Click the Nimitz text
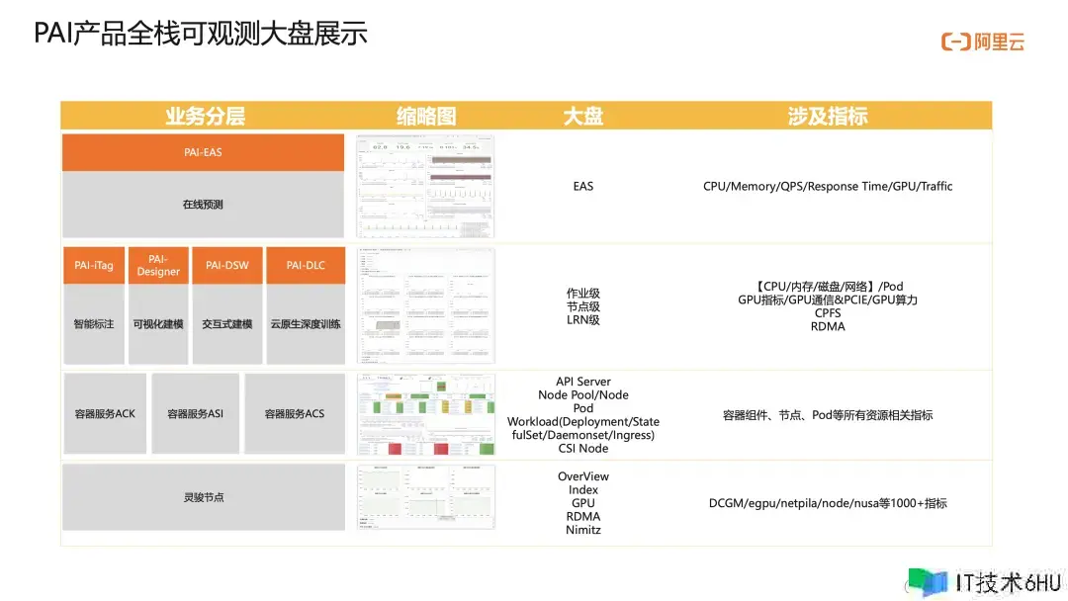 coord(583,530)
